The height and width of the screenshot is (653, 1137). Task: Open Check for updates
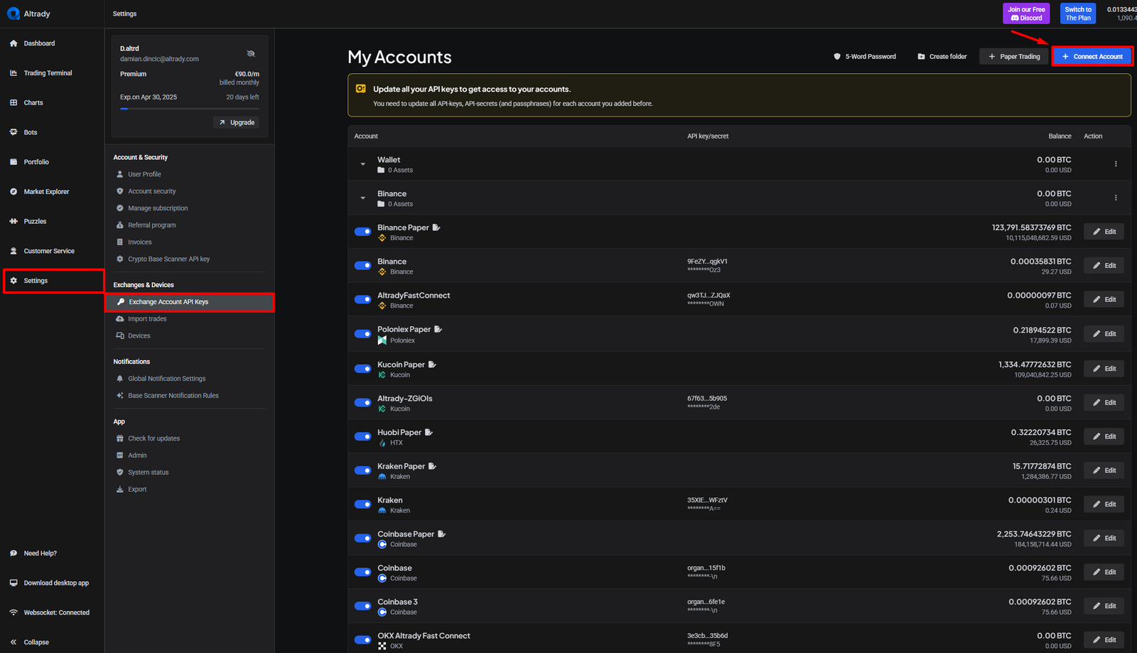click(148, 438)
